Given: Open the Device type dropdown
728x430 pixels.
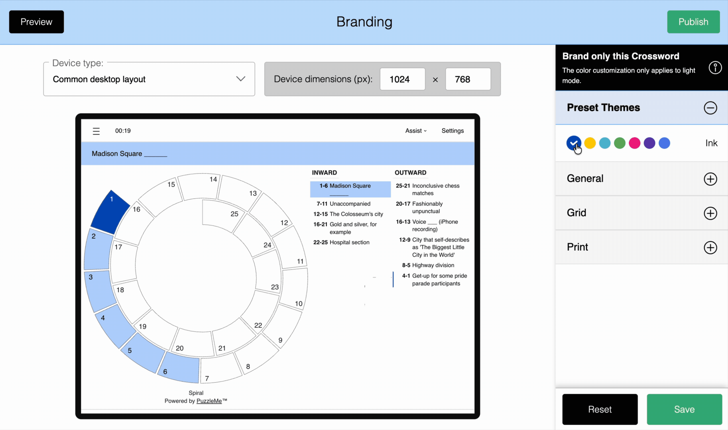Looking at the screenshot, I should click(x=149, y=79).
